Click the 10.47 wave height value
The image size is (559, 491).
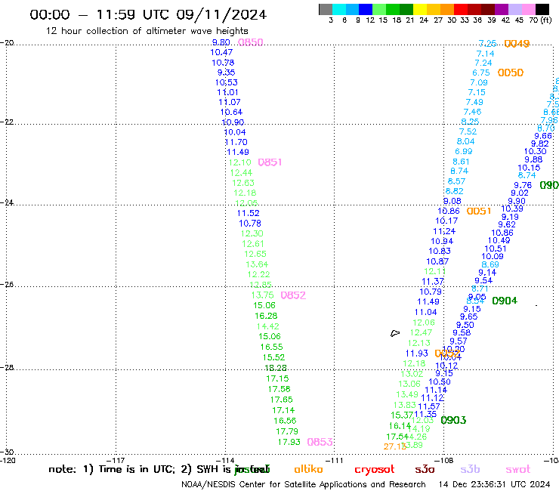(221, 52)
